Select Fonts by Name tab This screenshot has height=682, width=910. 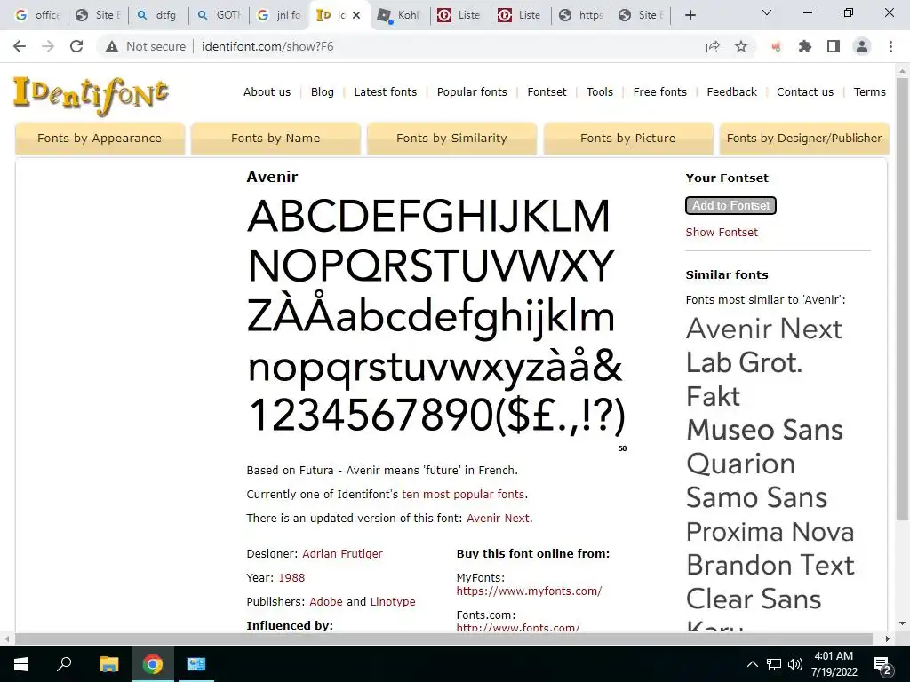(275, 138)
